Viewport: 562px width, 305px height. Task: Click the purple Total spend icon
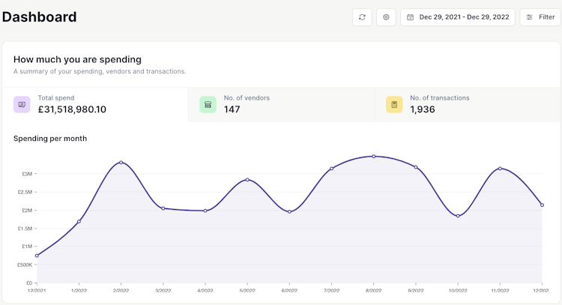pyautogui.click(x=22, y=105)
